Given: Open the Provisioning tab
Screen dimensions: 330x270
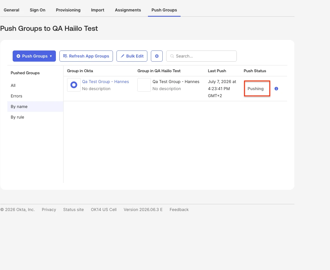Looking at the screenshot, I should [68, 10].
